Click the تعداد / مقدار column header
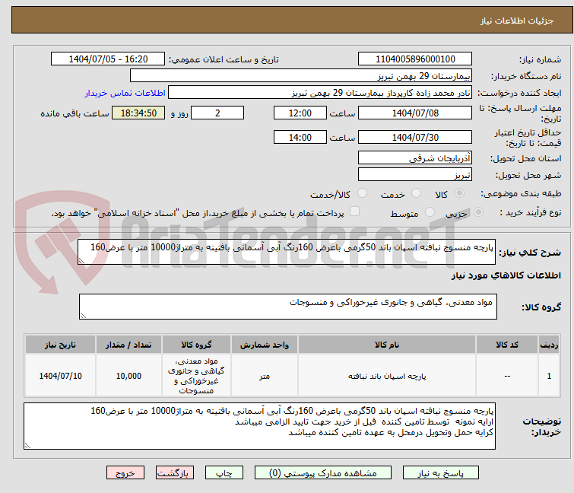Screen dimensions: 574x493 click(x=128, y=345)
